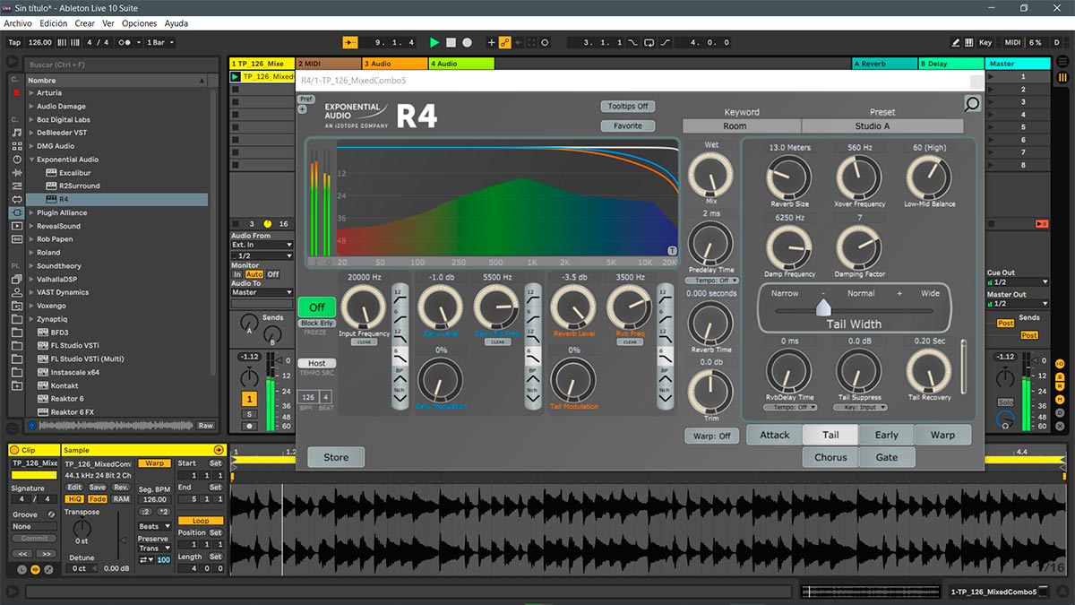Click the Rev. reverse sample button
The height and width of the screenshot is (605, 1075).
(121, 488)
